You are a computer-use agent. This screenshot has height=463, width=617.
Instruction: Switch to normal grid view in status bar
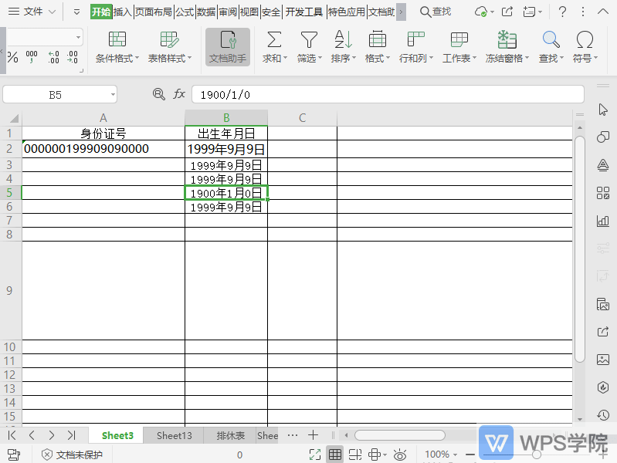tap(335, 455)
